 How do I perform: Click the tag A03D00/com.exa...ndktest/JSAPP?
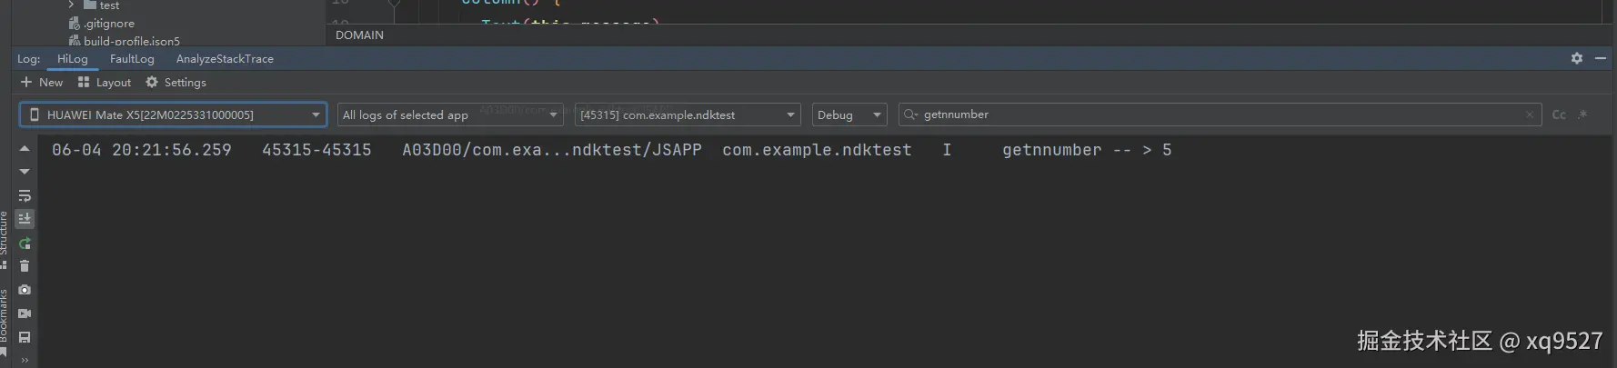[x=552, y=150]
